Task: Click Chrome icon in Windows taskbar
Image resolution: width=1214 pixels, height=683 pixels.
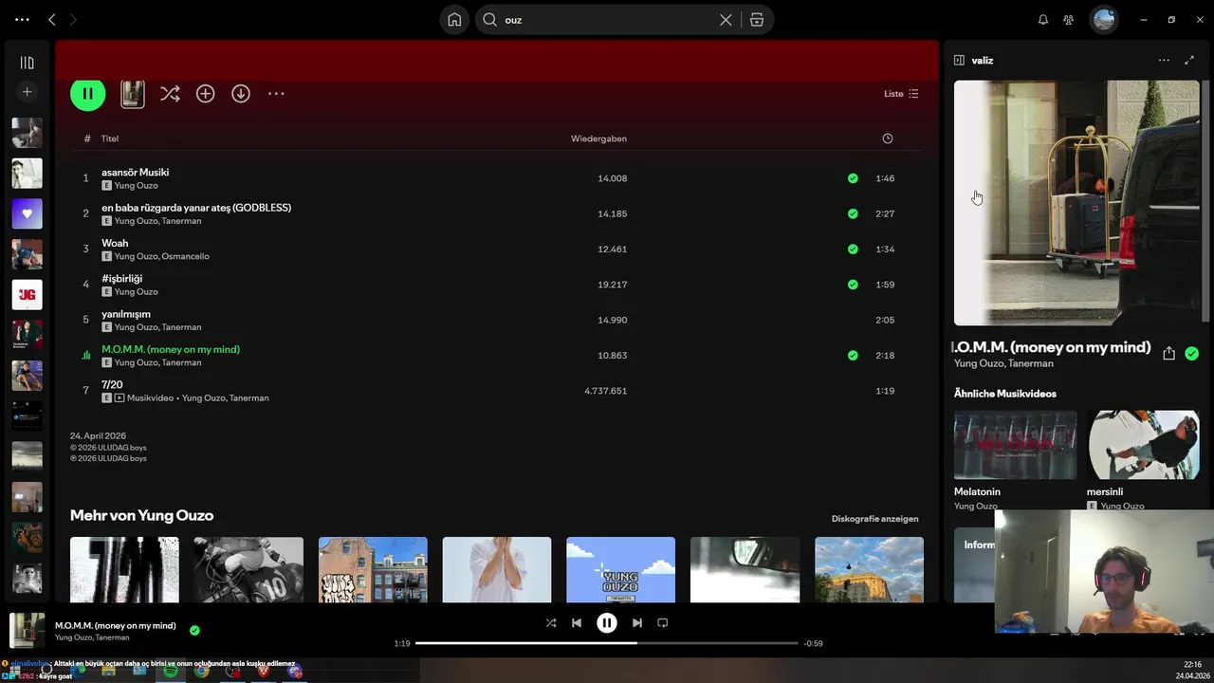Action: pos(202,671)
